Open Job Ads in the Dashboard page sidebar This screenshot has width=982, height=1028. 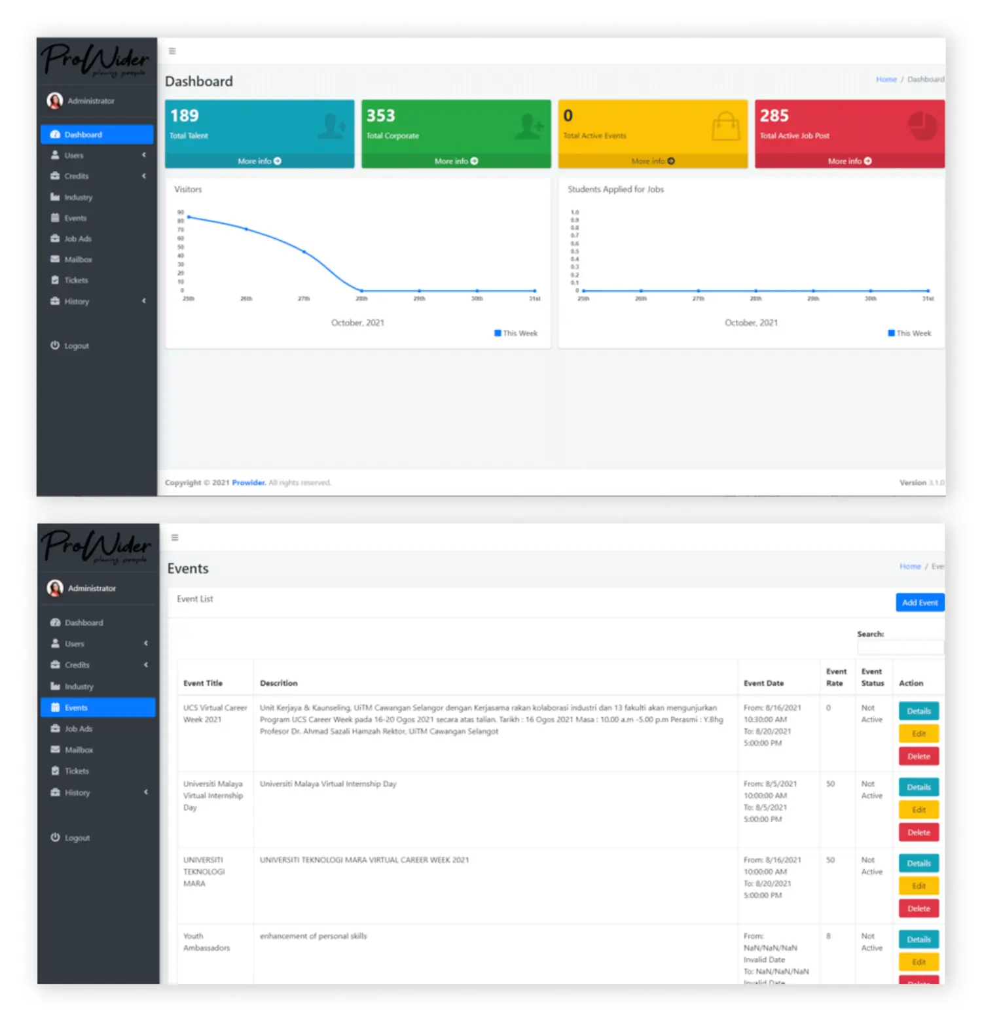coord(78,239)
